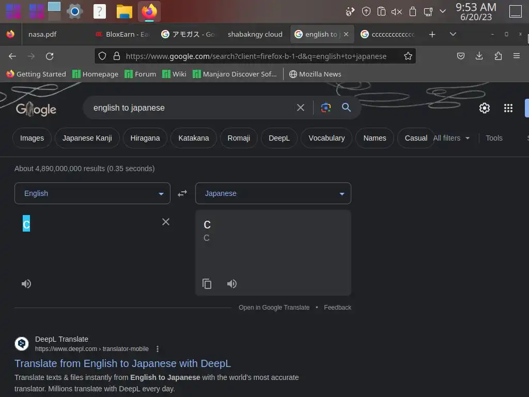Open Google quick settings gear
The width and height of the screenshot is (529, 397).
(485, 108)
